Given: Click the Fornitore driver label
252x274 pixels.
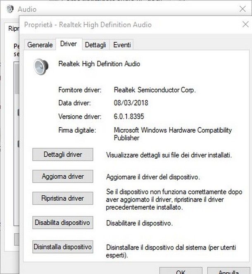Looking at the screenshot, I should pos(80,90).
